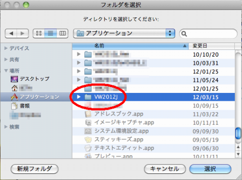Expand the 検索 sidebar section
The image size is (242, 180).
tap(6, 127)
